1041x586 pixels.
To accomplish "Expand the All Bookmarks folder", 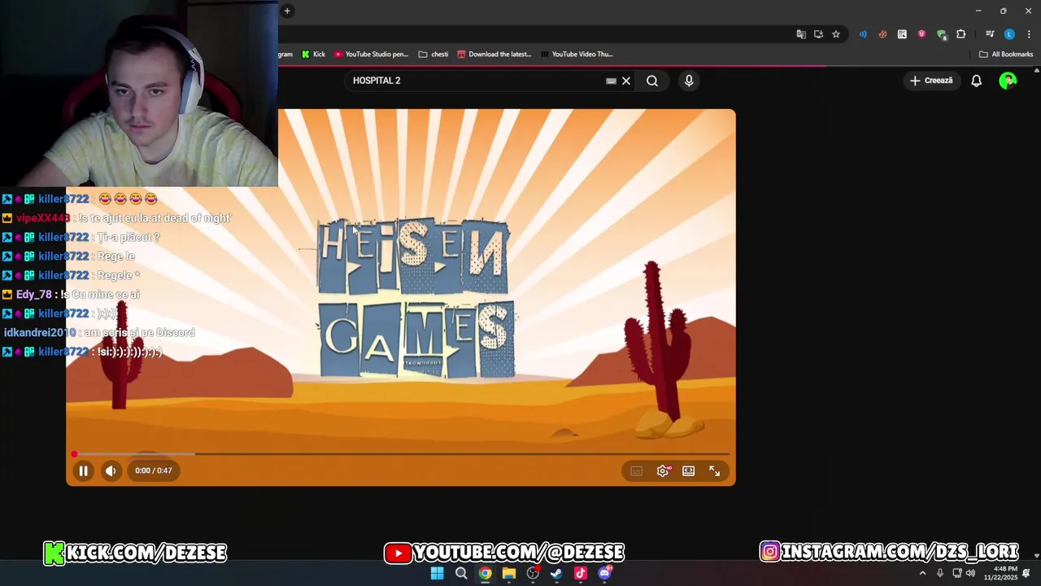I will tap(1006, 55).
